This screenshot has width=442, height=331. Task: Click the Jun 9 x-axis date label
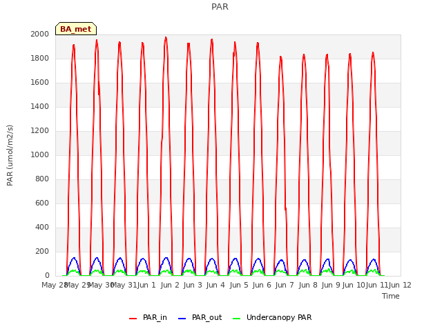[x=331, y=285]
